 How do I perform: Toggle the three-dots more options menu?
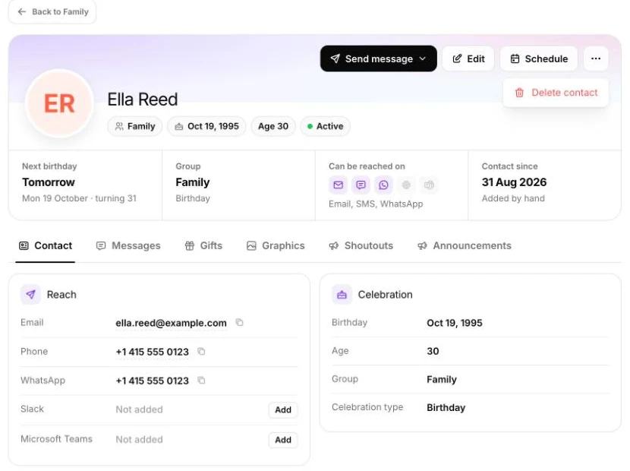pos(595,58)
